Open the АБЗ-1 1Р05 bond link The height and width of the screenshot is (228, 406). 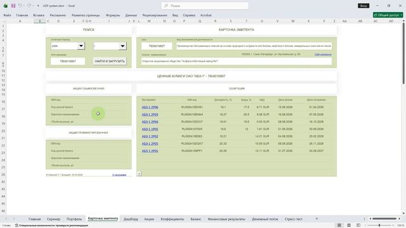(150, 129)
